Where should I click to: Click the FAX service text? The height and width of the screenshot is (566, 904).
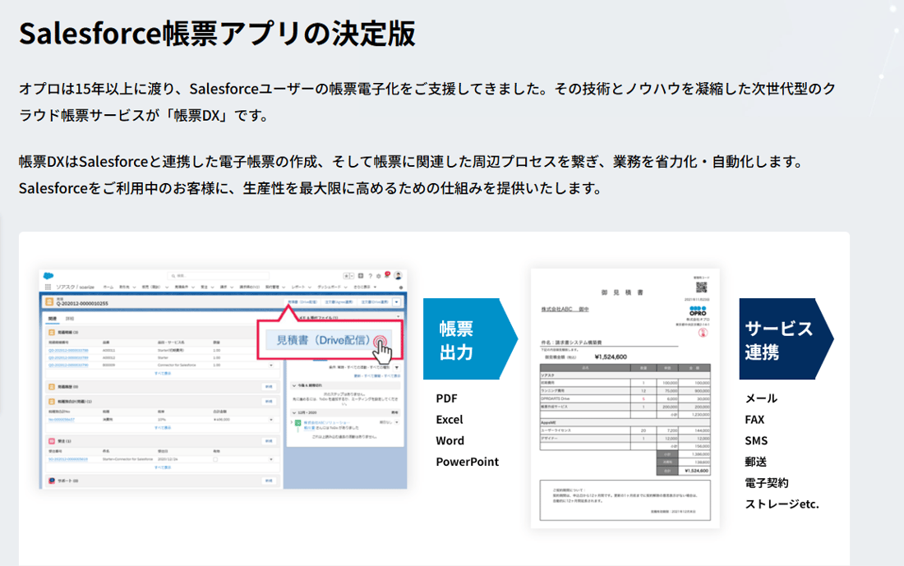click(754, 420)
